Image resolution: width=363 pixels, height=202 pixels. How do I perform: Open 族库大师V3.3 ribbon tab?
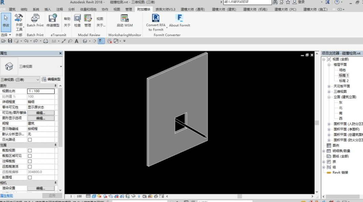165,10
